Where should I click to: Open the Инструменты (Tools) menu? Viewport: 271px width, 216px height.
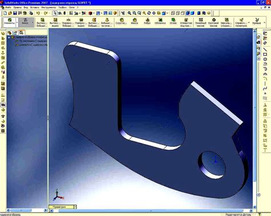click(x=49, y=7)
